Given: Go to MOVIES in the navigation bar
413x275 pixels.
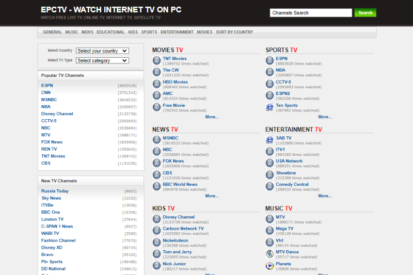Looking at the screenshot, I should click(x=204, y=32).
